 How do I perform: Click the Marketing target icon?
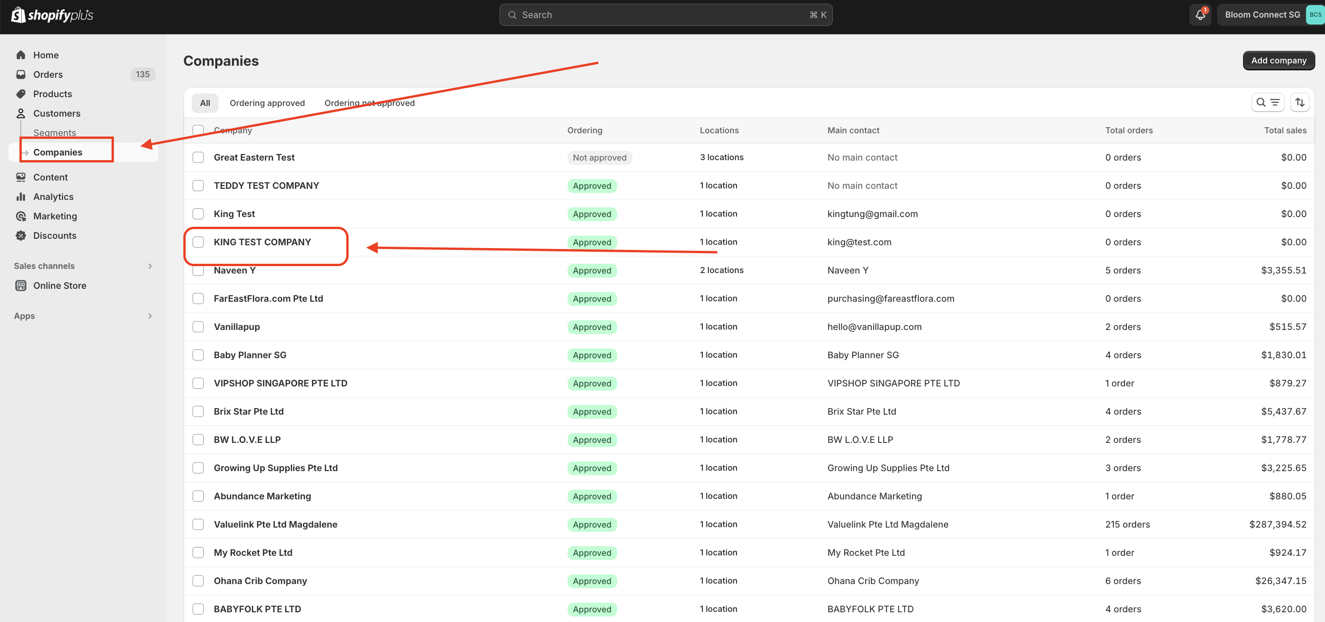coord(21,216)
